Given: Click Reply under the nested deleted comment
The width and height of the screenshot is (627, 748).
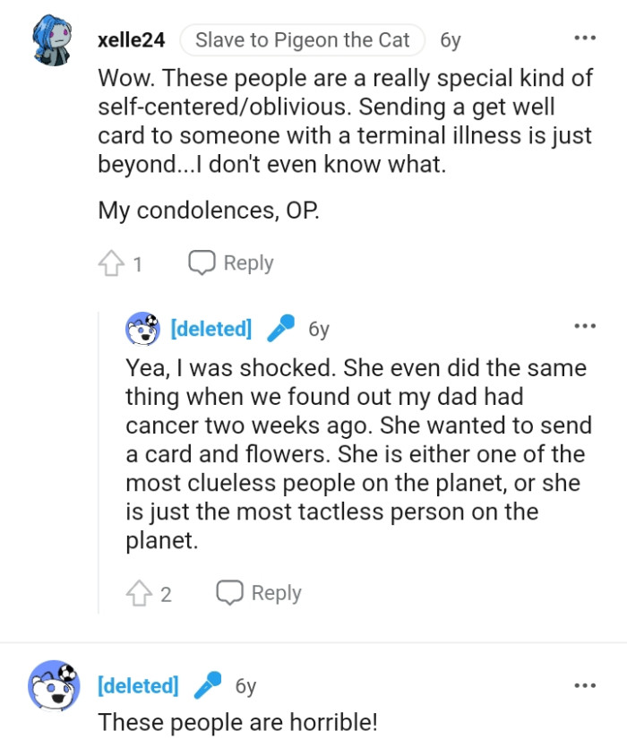Looking at the screenshot, I should coord(259,593).
